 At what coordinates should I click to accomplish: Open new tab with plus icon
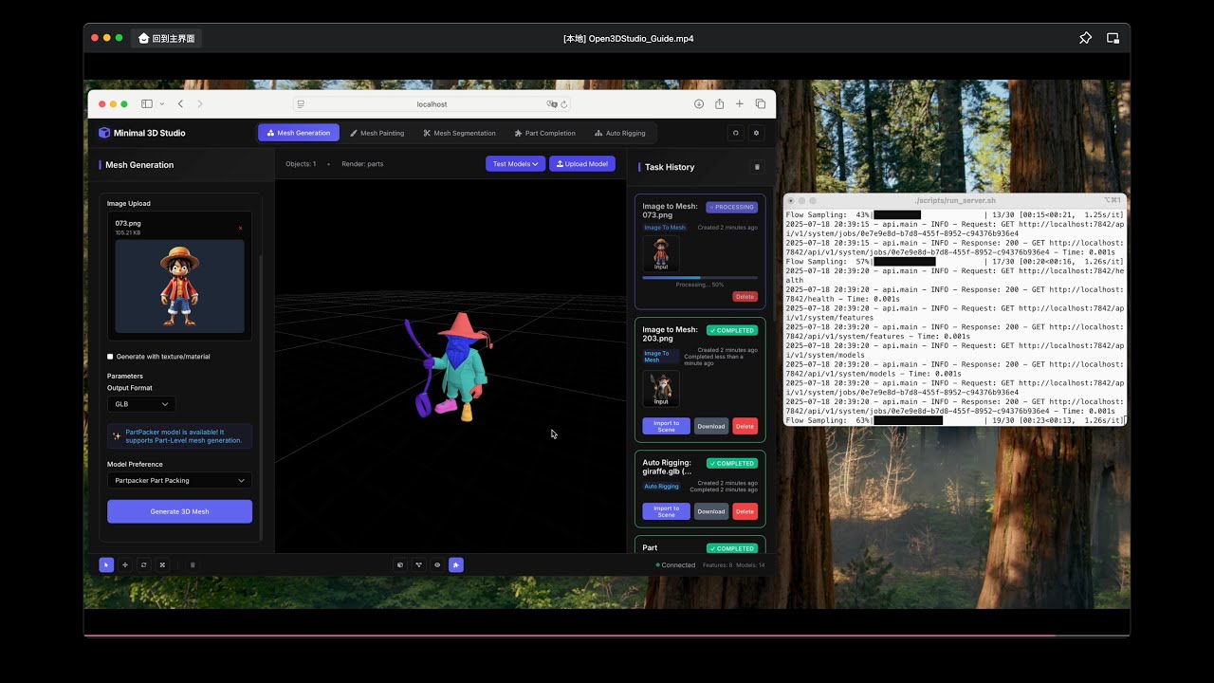[x=740, y=104]
